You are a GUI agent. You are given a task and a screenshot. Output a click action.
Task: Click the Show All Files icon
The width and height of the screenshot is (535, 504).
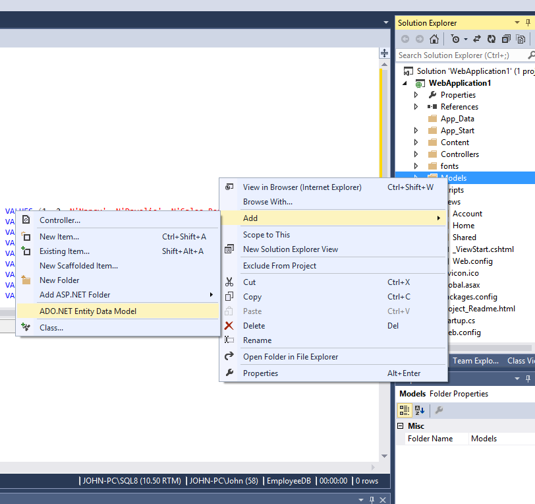pos(521,39)
